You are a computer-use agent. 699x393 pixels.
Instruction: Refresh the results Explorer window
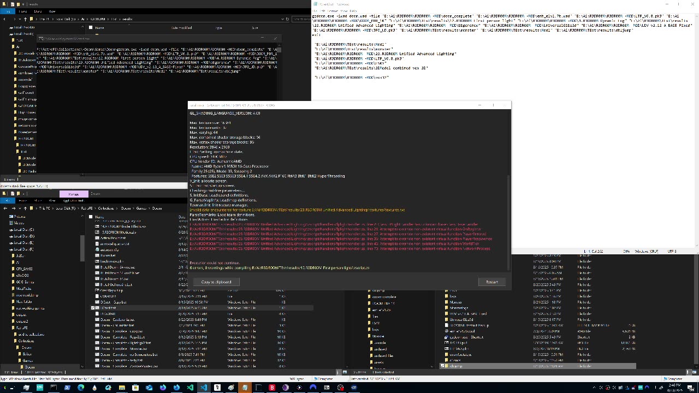coord(287,19)
